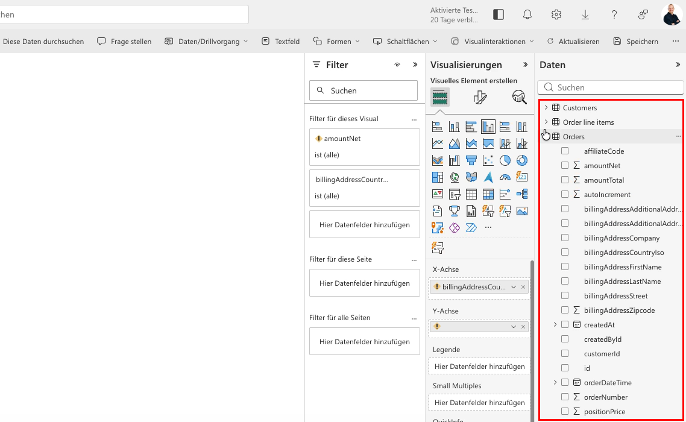The width and height of the screenshot is (686, 422).
Task: Enable the orderNumber field checkbox
Action: click(565, 397)
